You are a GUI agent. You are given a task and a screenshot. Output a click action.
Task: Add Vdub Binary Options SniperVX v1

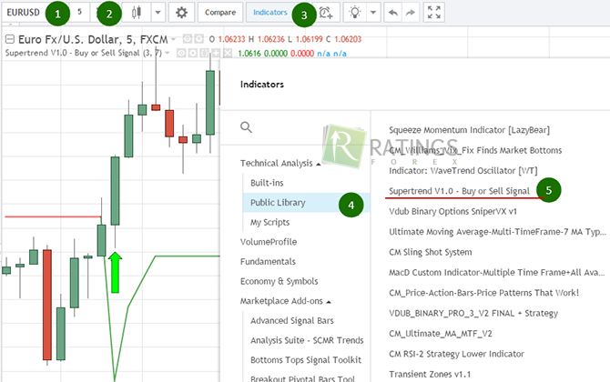pyautogui.click(x=452, y=211)
